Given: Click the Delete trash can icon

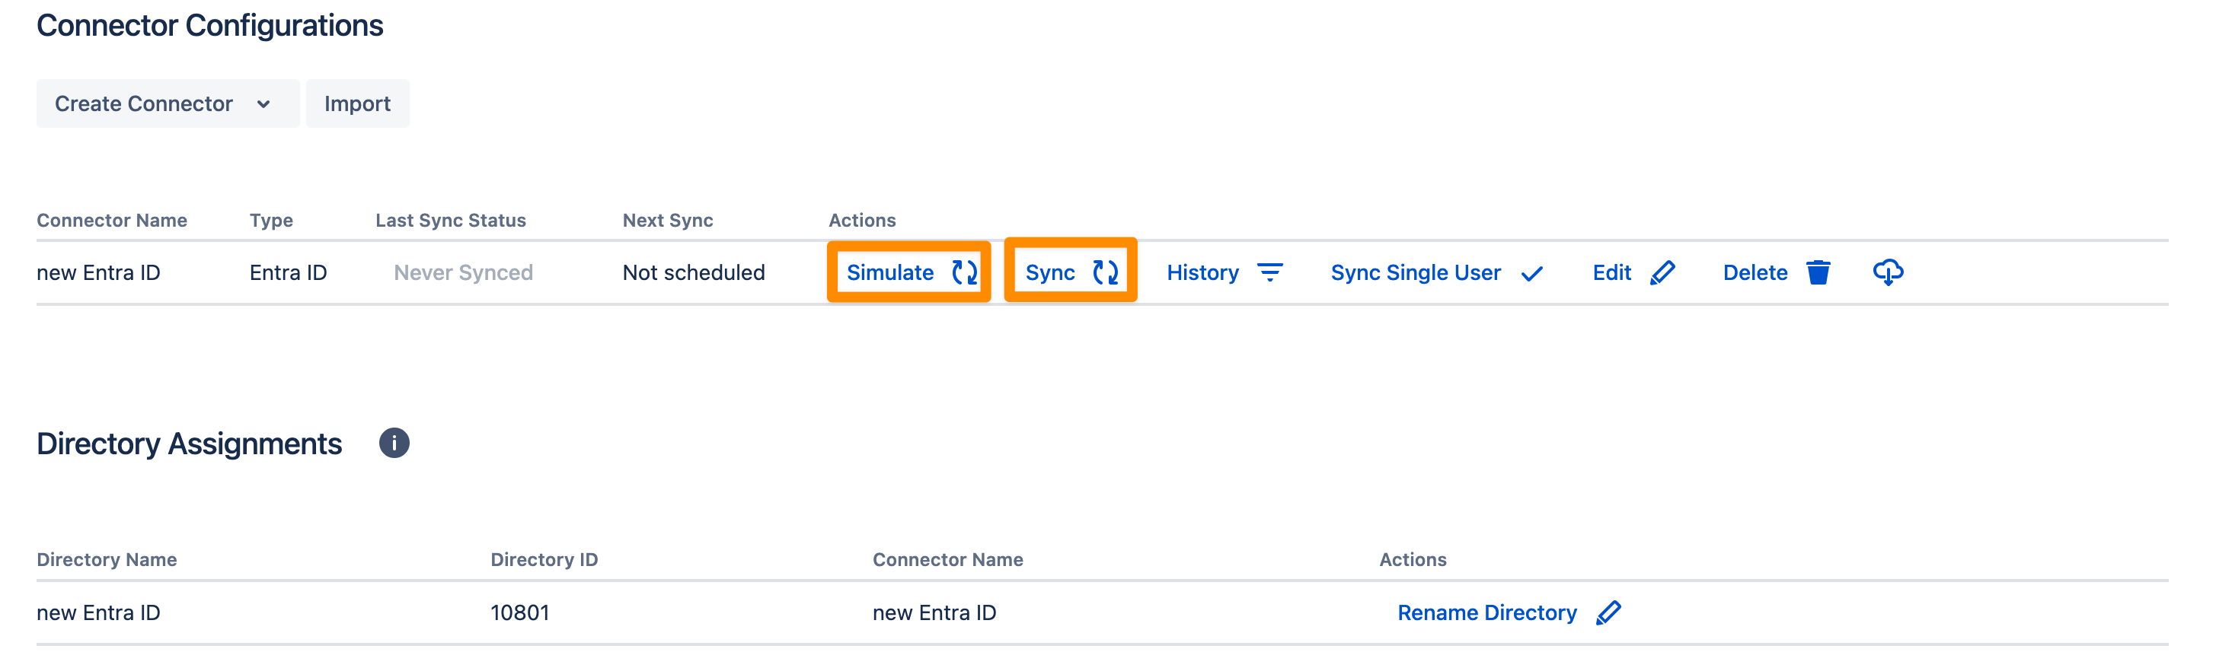Looking at the screenshot, I should coord(1818,272).
